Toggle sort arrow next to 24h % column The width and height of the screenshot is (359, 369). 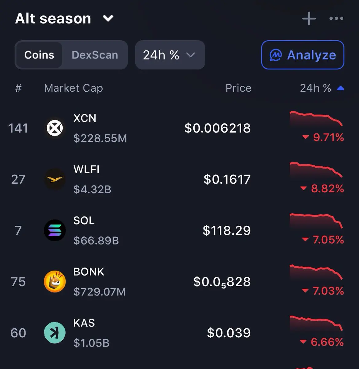pyautogui.click(x=341, y=89)
